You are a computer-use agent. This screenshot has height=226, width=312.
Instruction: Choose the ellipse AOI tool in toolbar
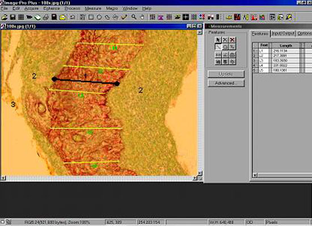pyautogui.click(x=99, y=18)
